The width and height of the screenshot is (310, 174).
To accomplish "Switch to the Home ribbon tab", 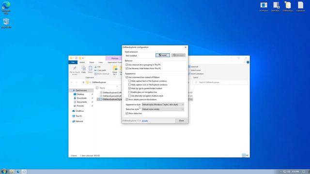I will coord(82,62).
